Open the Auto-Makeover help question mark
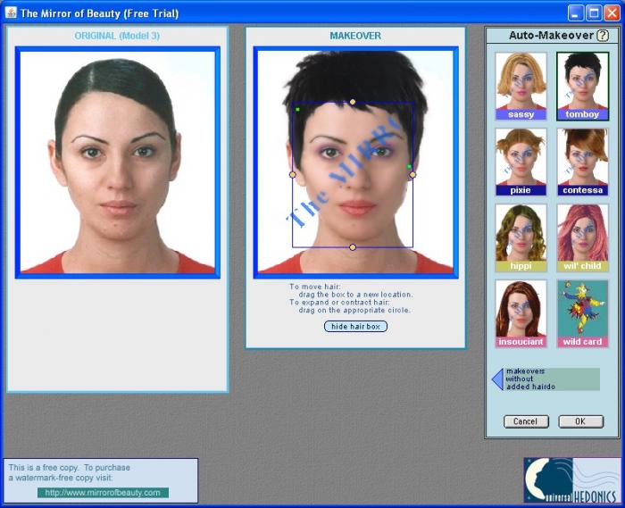Image resolution: width=625 pixels, height=508 pixels. pyautogui.click(x=603, y=36)
